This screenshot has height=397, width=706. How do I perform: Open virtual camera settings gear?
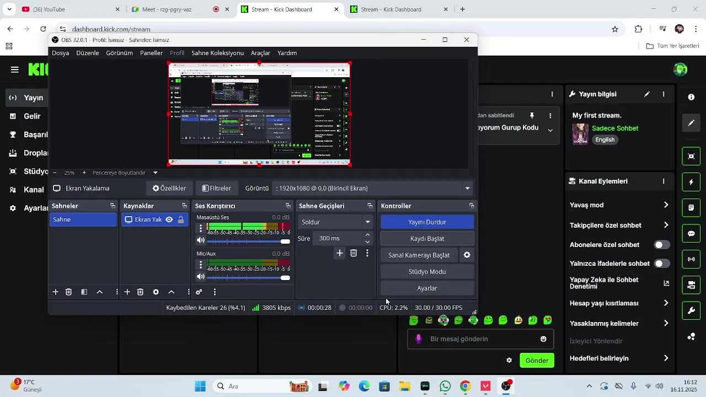coord(467,255)
